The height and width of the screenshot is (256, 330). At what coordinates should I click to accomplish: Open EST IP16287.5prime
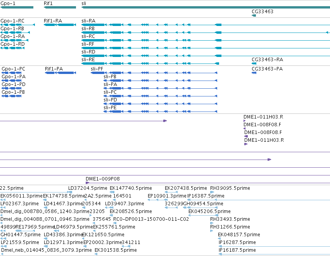[237, 242]
